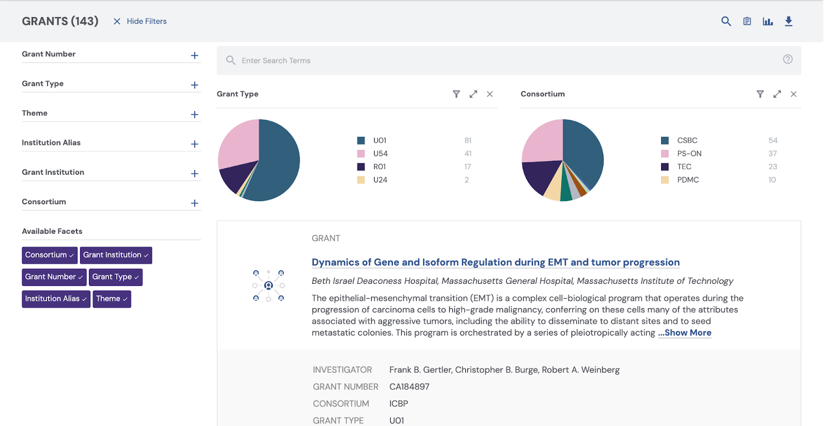Close the Grant Type chart panel
The width and height of the screenshot is (827, 426).
pos(489,94)
